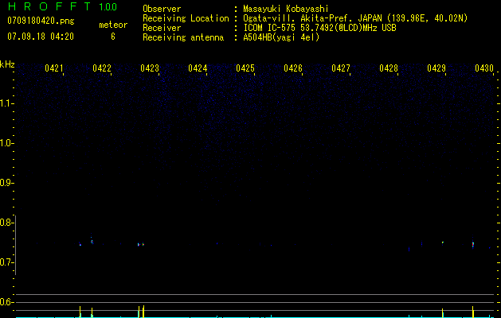Click the 0.7 kHz frequency label

pos(6,262)
